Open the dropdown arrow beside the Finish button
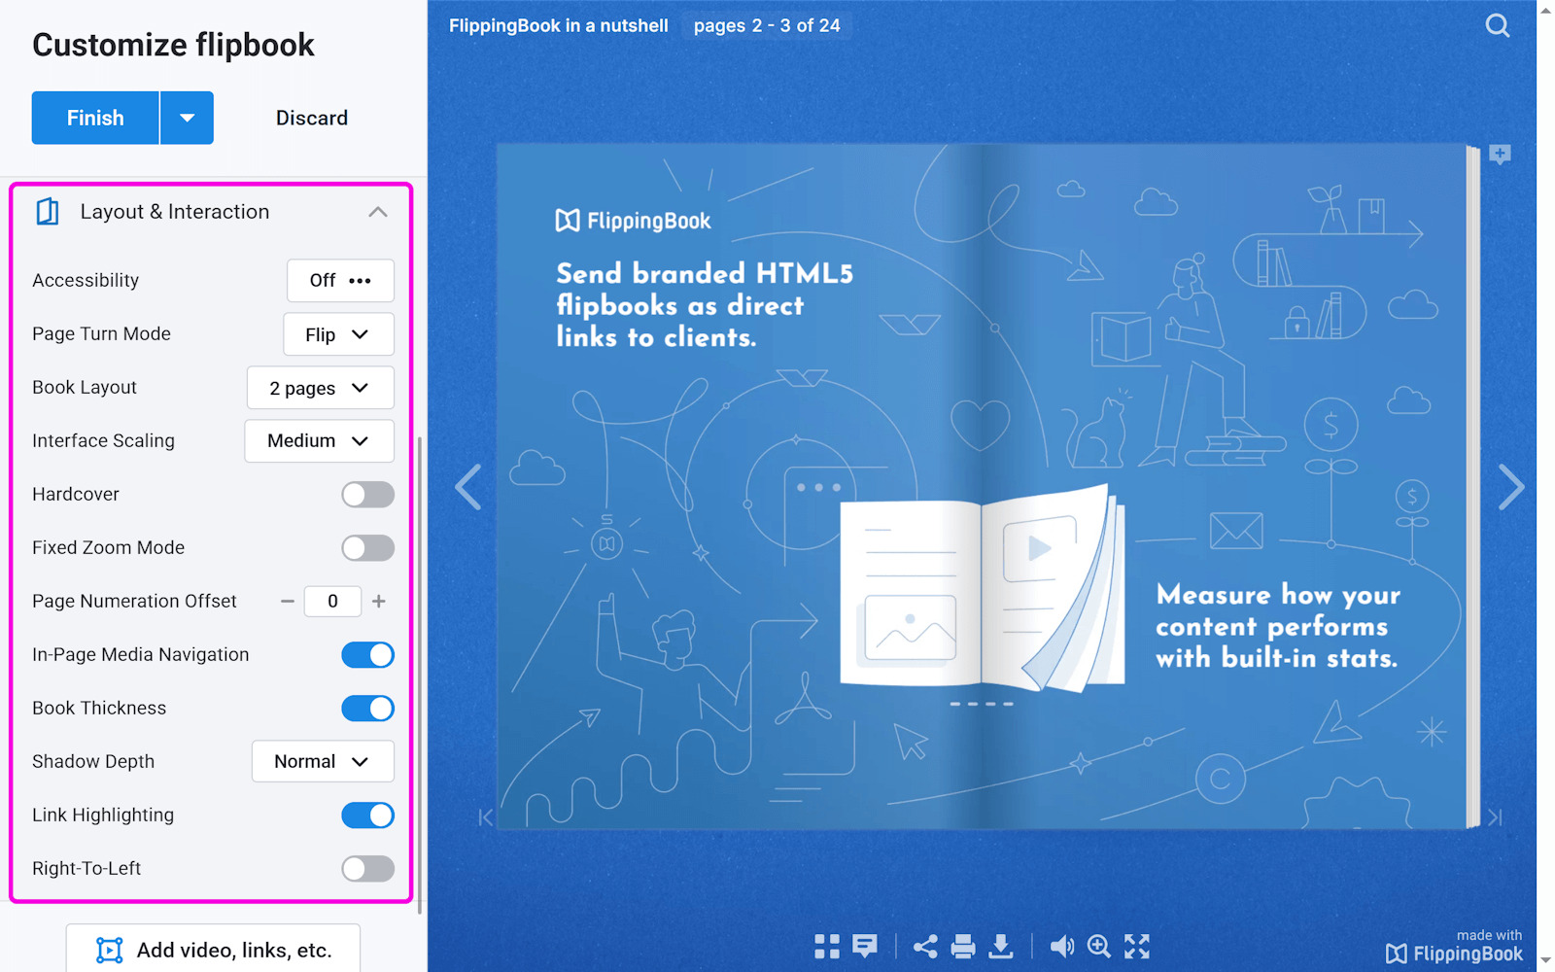This screenshot has height=972, width=1555. tap(187, 118)
